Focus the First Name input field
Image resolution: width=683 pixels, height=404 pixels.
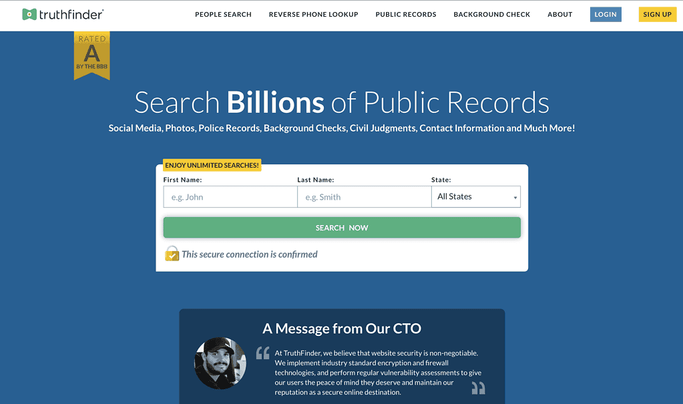point(230,197)
